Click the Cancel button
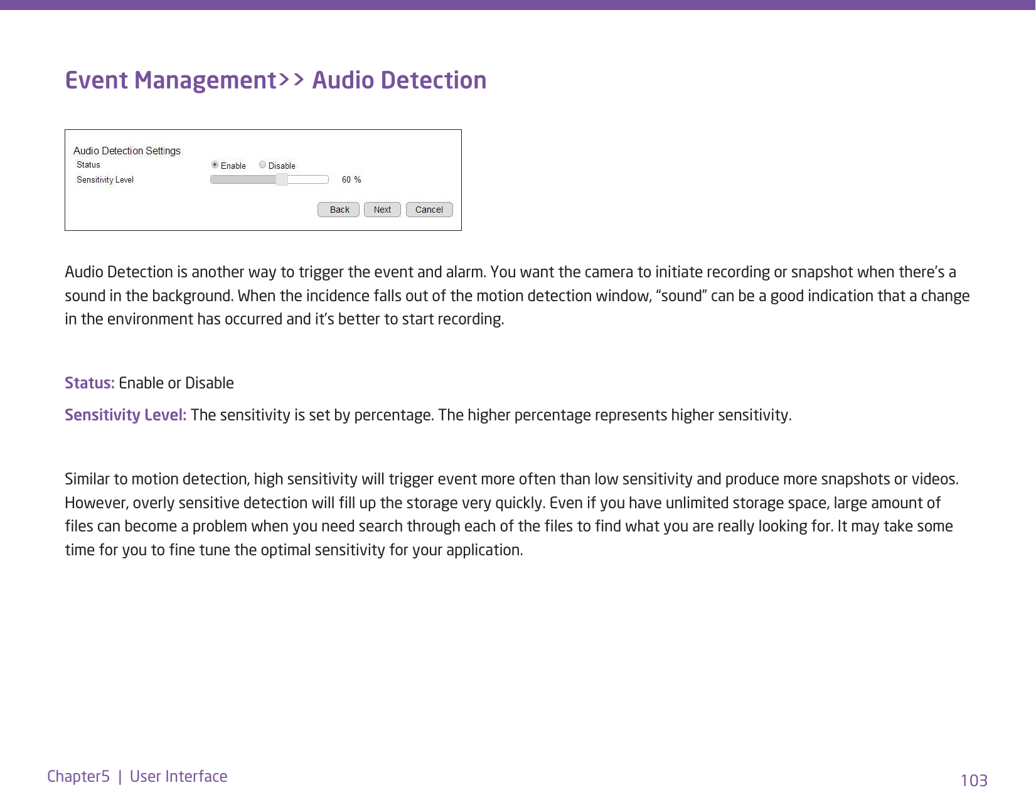 pos(429,210)
